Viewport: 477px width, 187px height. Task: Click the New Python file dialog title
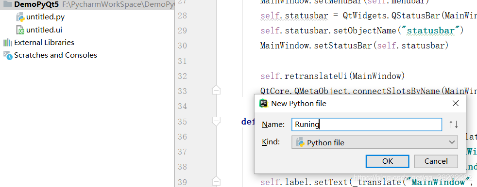click(x=298, y=104)
